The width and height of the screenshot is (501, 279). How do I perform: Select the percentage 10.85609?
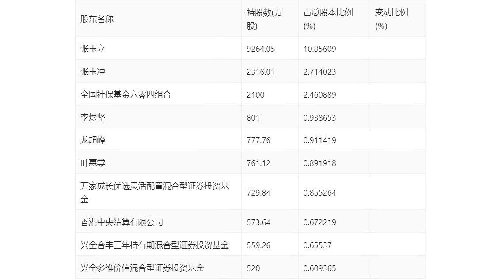pos(319,49)
